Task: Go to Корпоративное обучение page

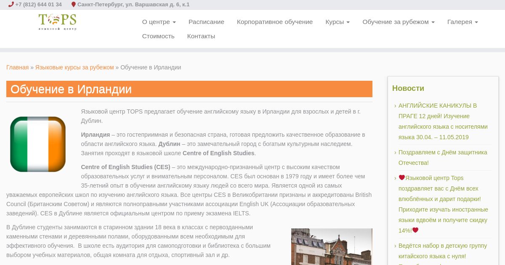Action: (x=275, y=22)
